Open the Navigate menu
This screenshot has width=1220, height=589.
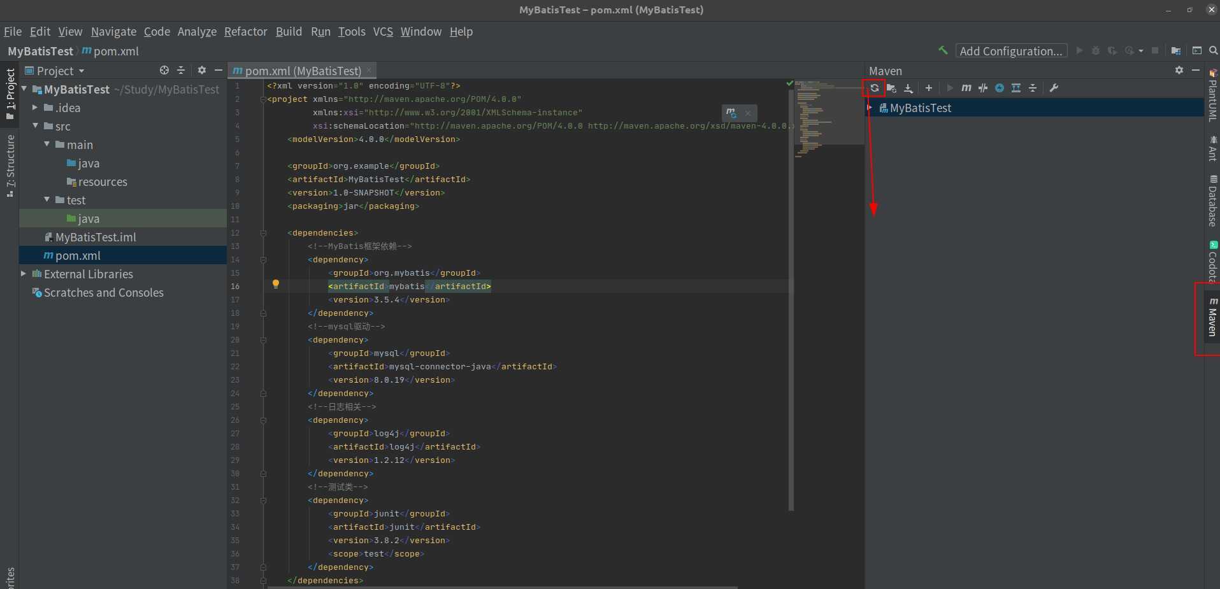(x=113, y=31)
